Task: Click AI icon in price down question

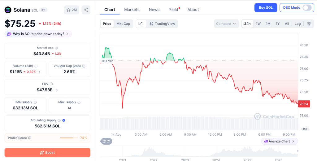Action: point(9,34)
